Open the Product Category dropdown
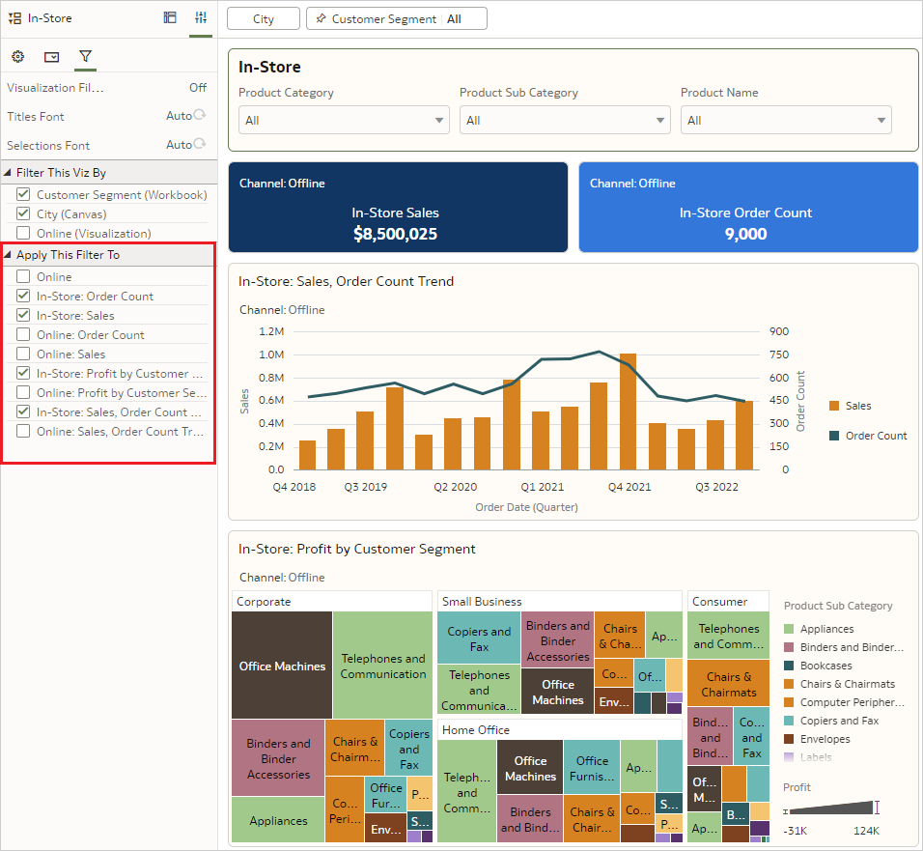Screen dimensions: 923x851 click(x=344, y=120)
